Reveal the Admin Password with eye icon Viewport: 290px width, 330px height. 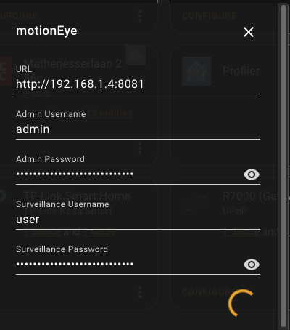tap(252, 174)
